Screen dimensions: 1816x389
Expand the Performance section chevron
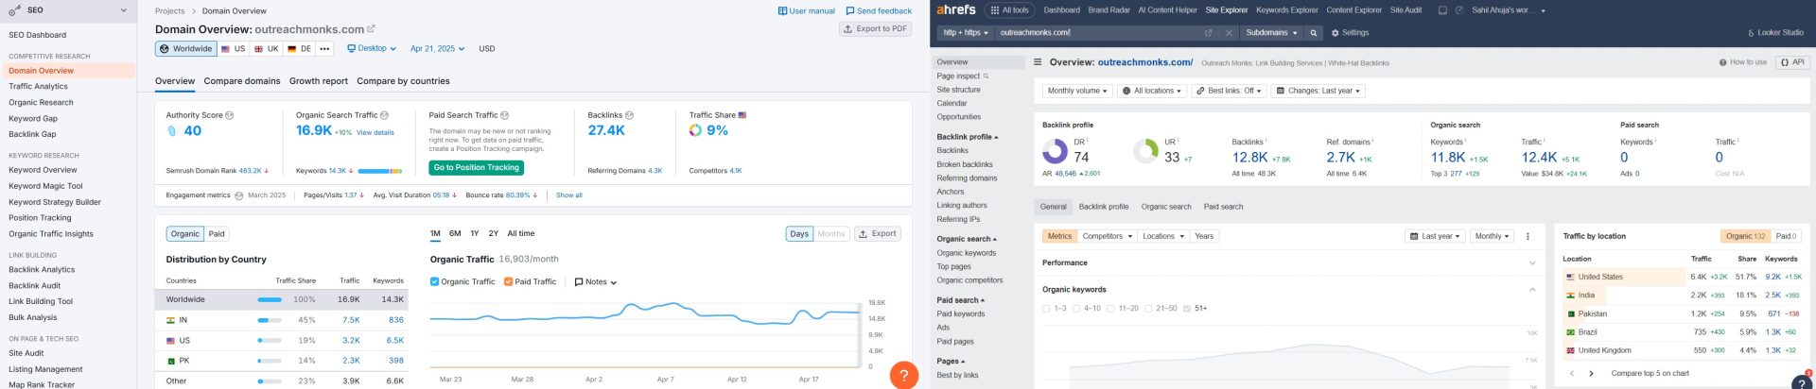tap(1532, 263)
